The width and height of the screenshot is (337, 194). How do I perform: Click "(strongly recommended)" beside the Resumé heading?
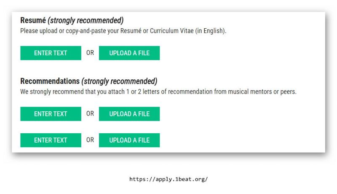click(x=86, y=20)
